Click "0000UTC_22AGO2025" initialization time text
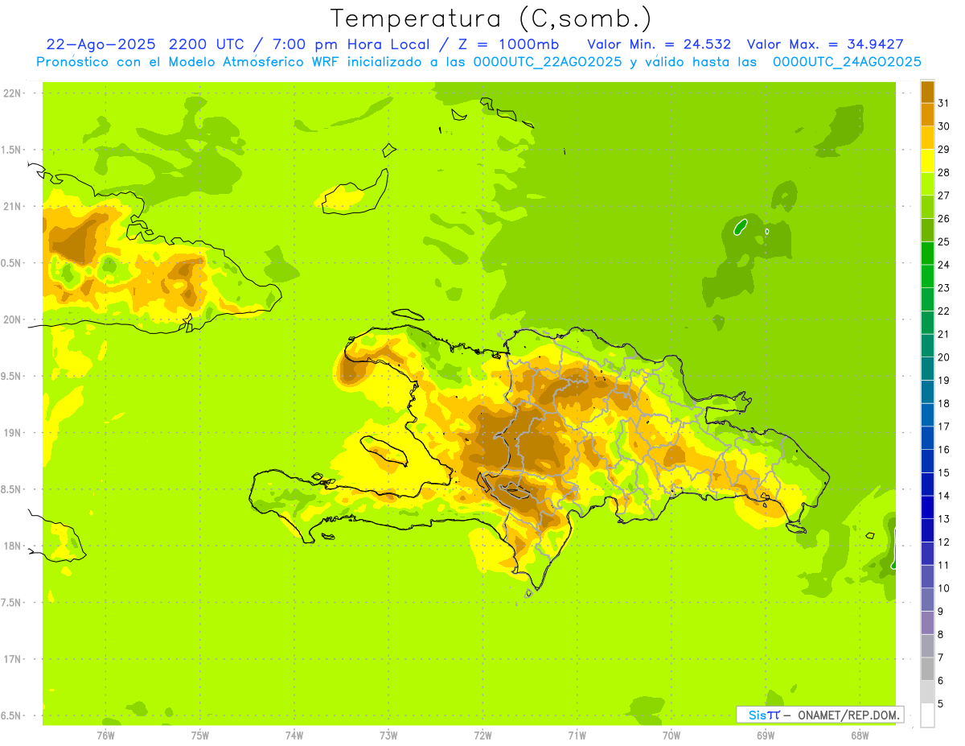The image size is (965, 746). pyautogui.click(x=548, y=62)
